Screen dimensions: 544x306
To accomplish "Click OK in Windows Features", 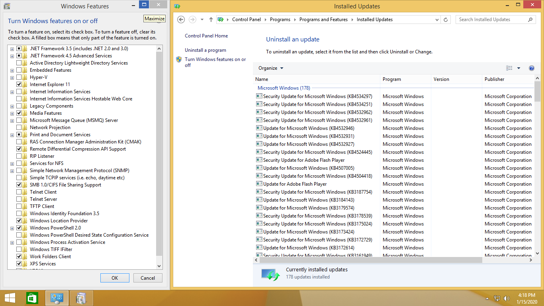I will click(115, 278).
